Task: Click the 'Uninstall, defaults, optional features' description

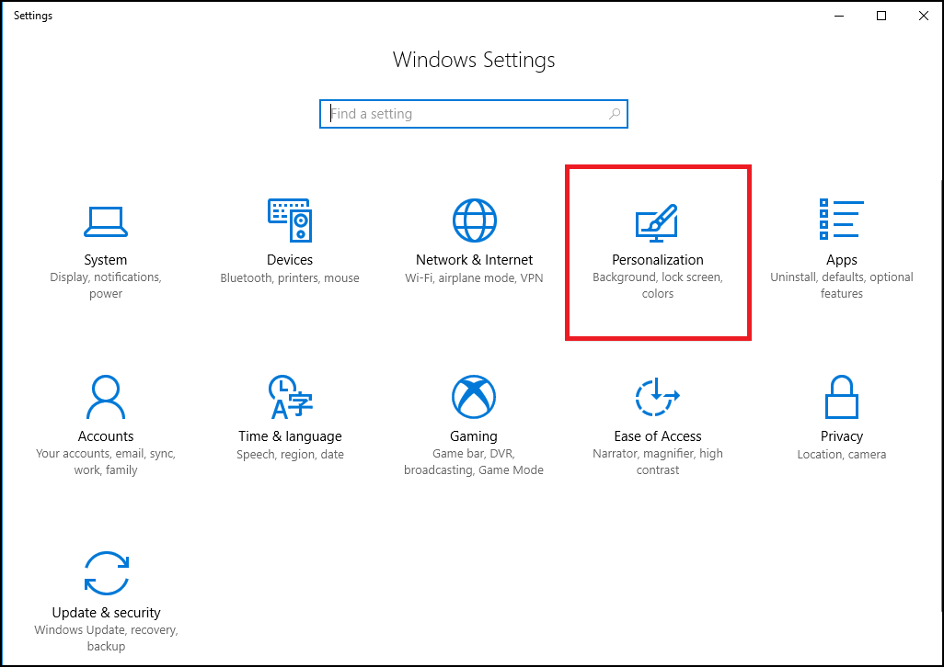Action: 841,286
